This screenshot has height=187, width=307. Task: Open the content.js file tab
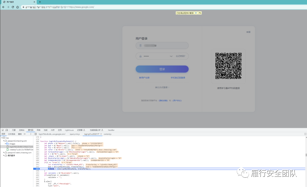pyautogui.click(x=107, y=134)
